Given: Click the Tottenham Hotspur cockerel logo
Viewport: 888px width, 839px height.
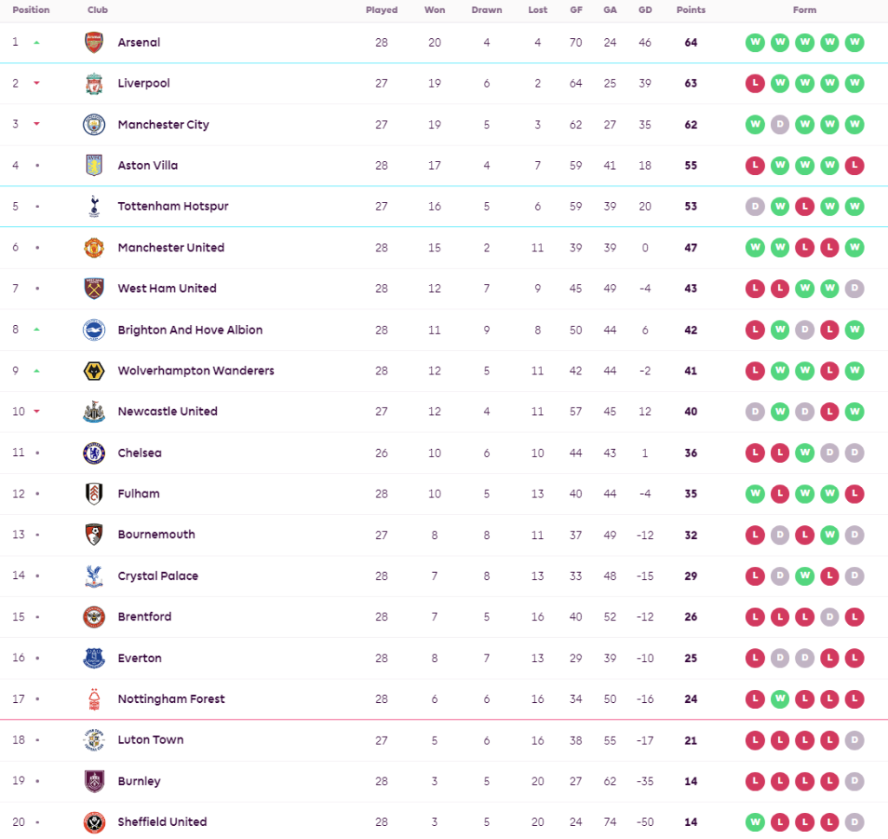Looking at the screenshot, I should pos(94,206).
